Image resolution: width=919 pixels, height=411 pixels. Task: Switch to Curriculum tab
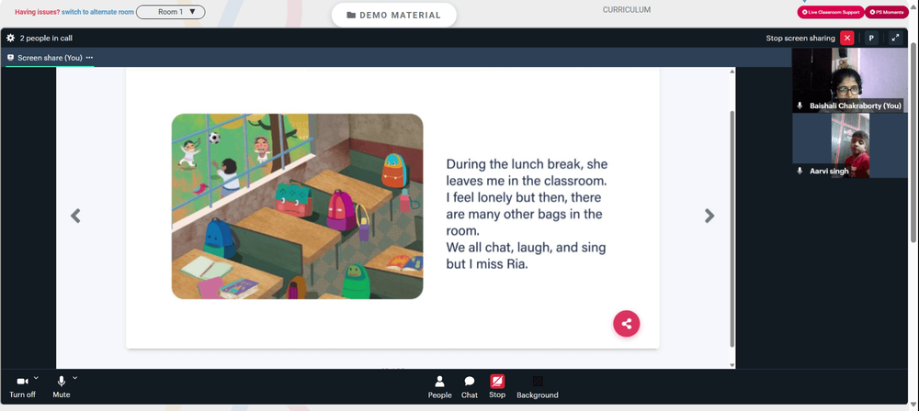pyautogui.click(x=627, y=10)
